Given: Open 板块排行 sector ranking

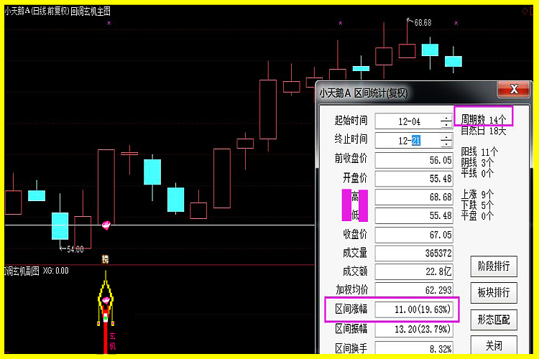Looking at the screenshot, I should click(x=494, y=292).
